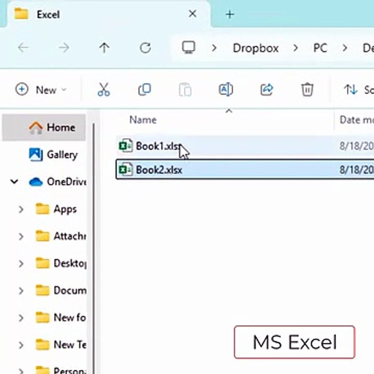Sort by the Name column header
This screenshot has height=374, width=374.
tap(143, 120)
